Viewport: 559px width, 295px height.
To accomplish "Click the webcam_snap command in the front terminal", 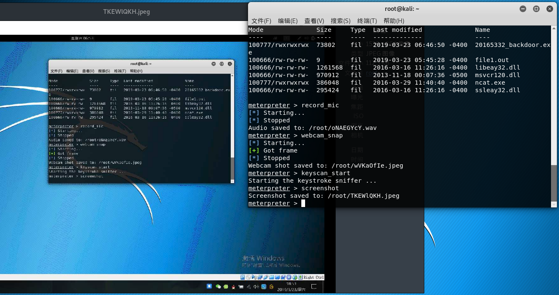I will (x=322, y=135).
